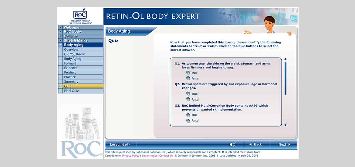Screen dimensions: 355x167
Task: Select True for Q1 about skin firmness
Action: click(188, 73)
